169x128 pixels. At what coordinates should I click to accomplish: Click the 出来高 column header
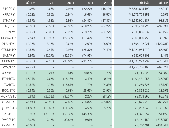click(145, 3)
